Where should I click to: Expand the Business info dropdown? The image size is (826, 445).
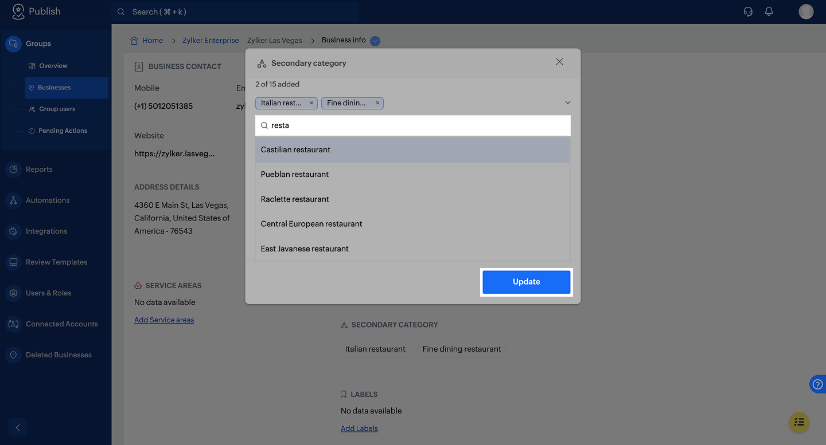(375, 41)
